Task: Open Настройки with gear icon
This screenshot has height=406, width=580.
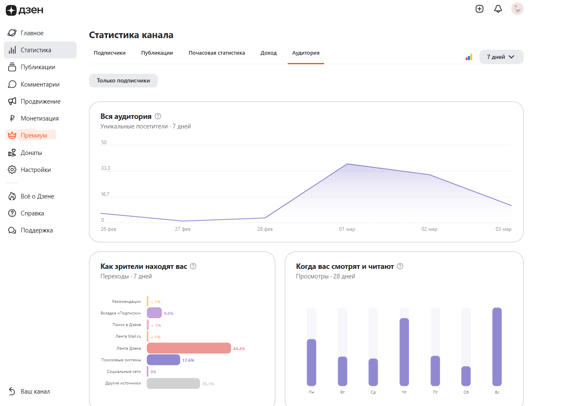Action: click(x=36, y=170)
